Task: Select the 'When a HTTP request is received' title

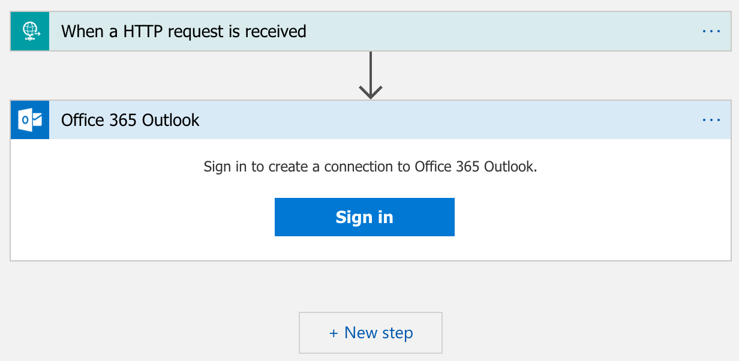Action: click(x=184, y=31)
